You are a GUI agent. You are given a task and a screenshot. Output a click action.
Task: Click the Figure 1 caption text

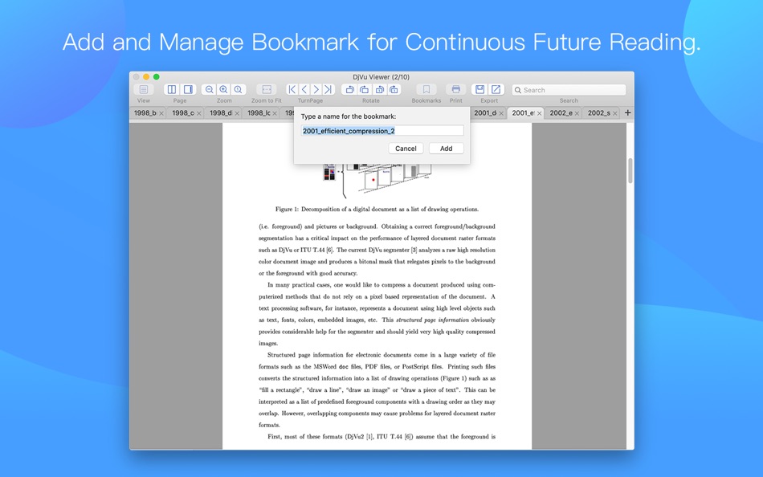377,210
